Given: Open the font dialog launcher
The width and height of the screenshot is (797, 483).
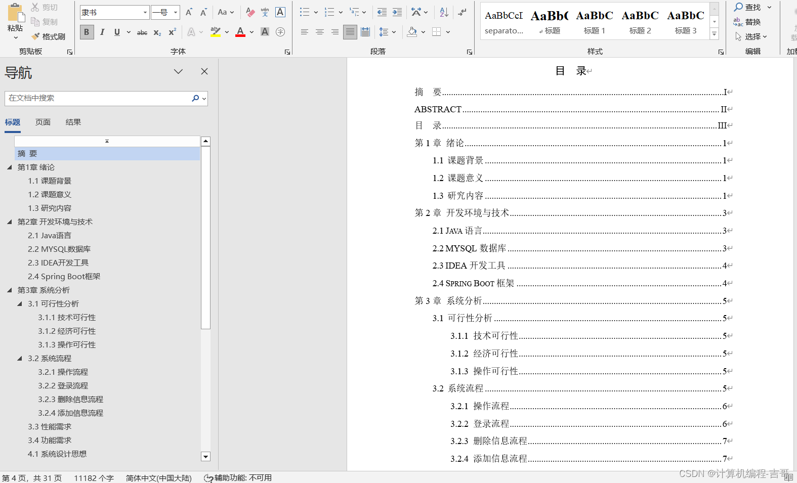Looking at the screenshot, I should (x=287, y=52).
